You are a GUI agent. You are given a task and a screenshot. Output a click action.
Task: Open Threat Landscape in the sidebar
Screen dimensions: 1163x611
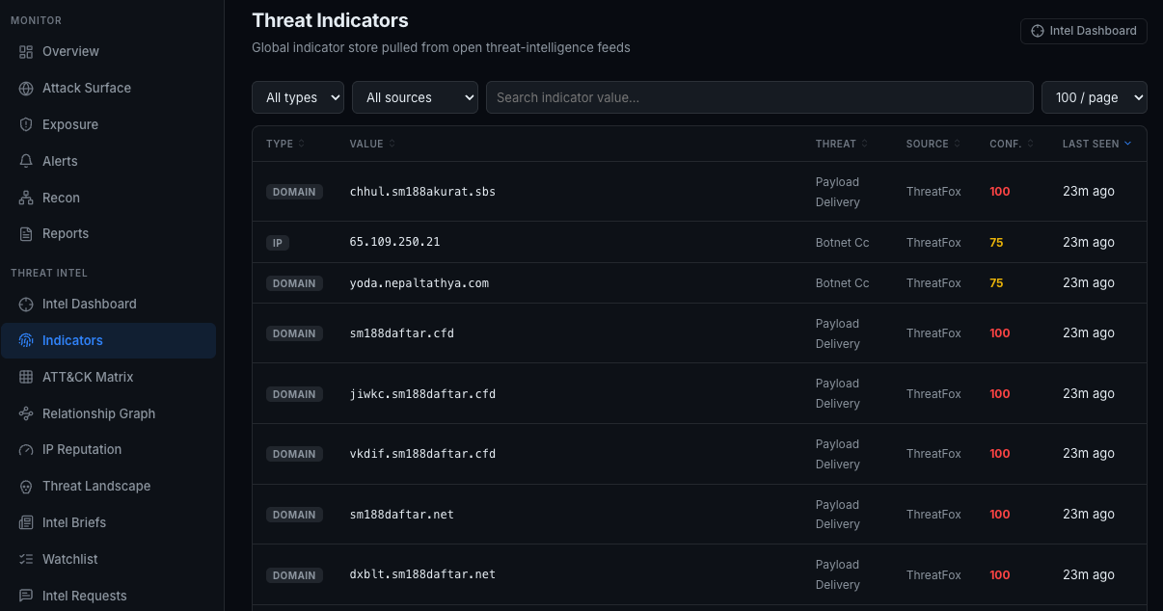(108, 486)
